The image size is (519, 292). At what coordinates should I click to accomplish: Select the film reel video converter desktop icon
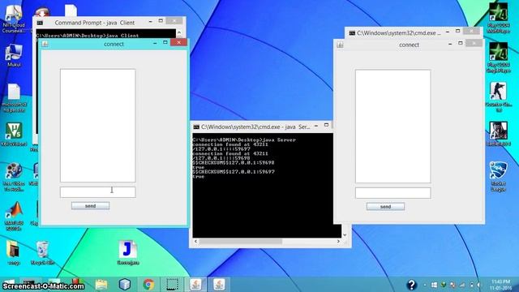[x=14, y=177]
